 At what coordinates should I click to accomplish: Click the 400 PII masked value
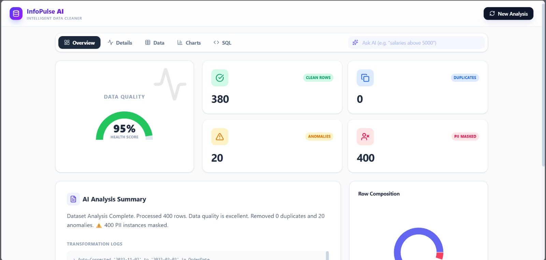point(365,158)
